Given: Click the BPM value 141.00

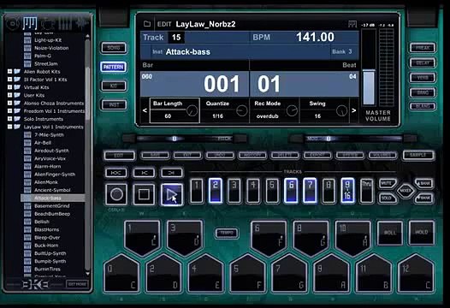Looking at the screenshot, I should click(x=315, y=37).
